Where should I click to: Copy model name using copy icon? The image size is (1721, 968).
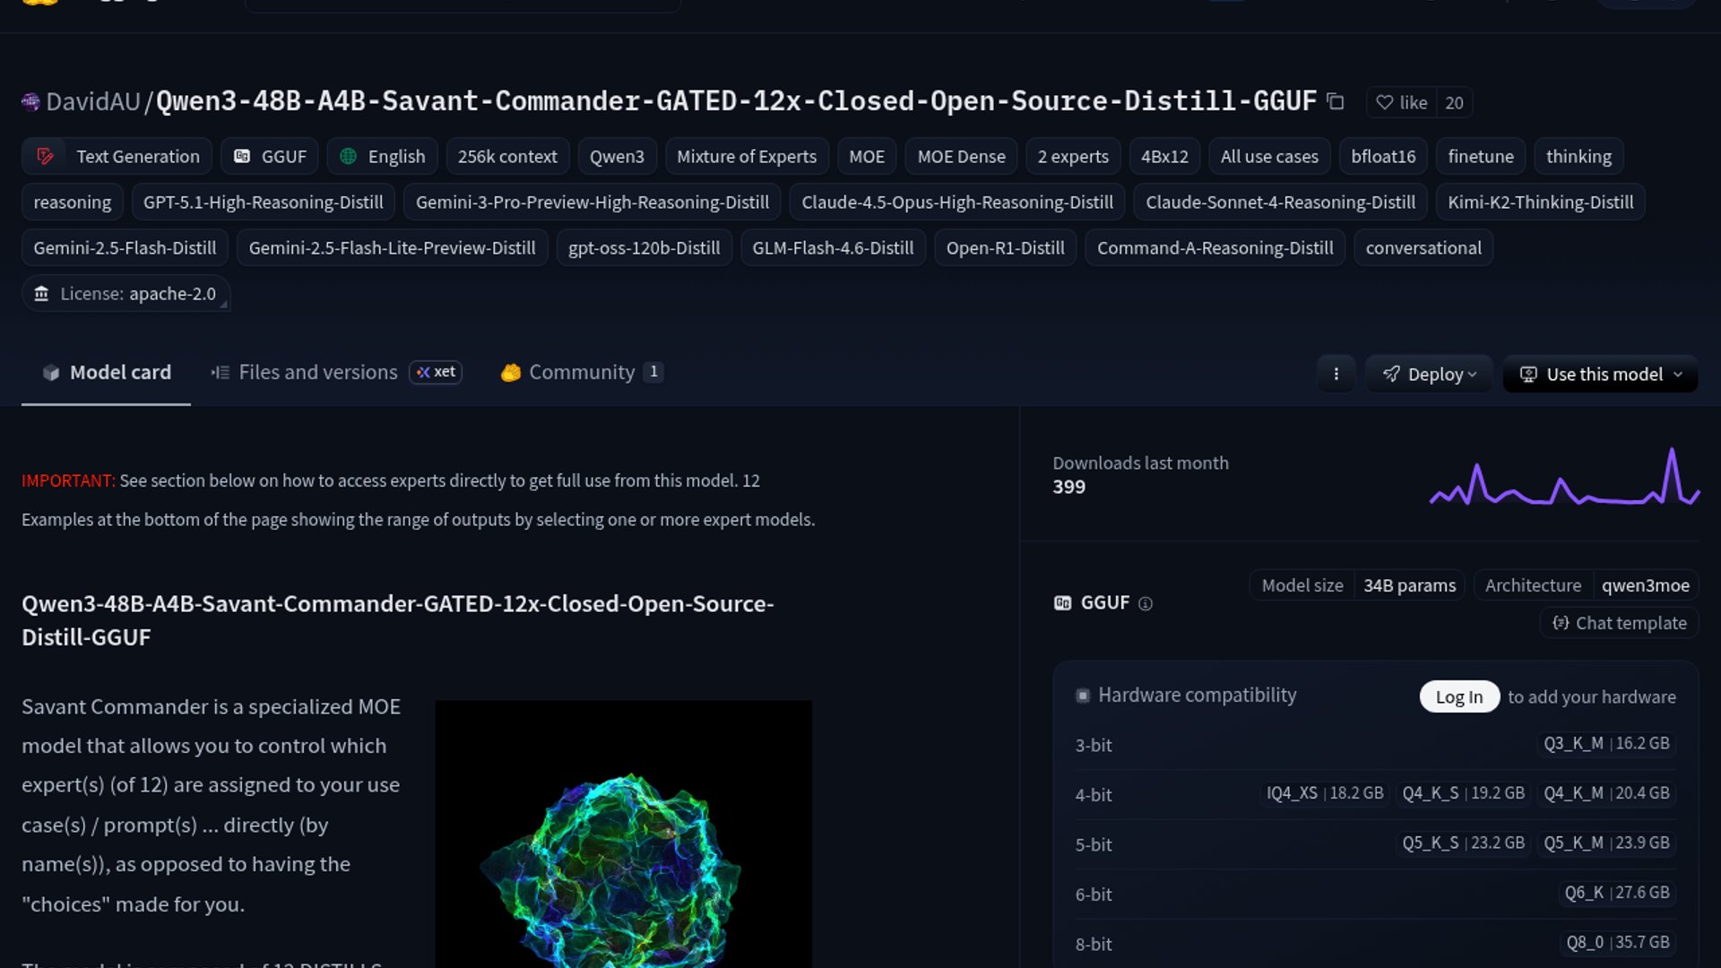coord(1336,101)
